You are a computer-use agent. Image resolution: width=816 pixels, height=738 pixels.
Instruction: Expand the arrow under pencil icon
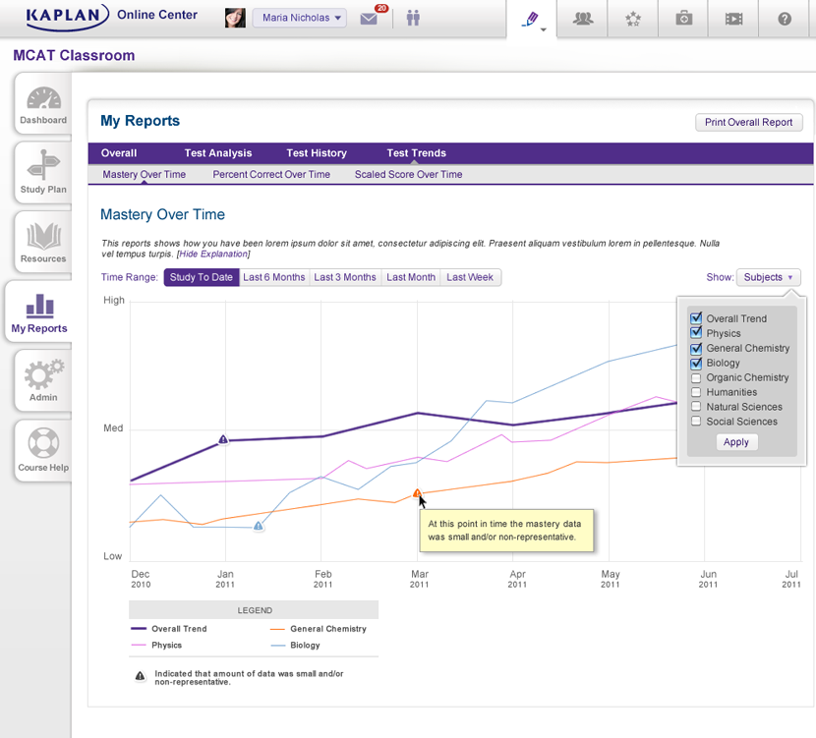tap(544, 30)
